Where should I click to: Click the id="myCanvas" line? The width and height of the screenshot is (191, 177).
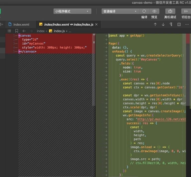tap(34, 44)
